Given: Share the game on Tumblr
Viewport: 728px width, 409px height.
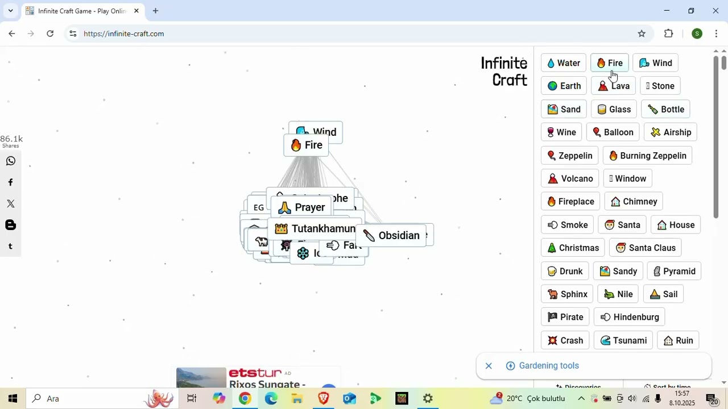Looking at the screenshot, I should pos(10,247).
